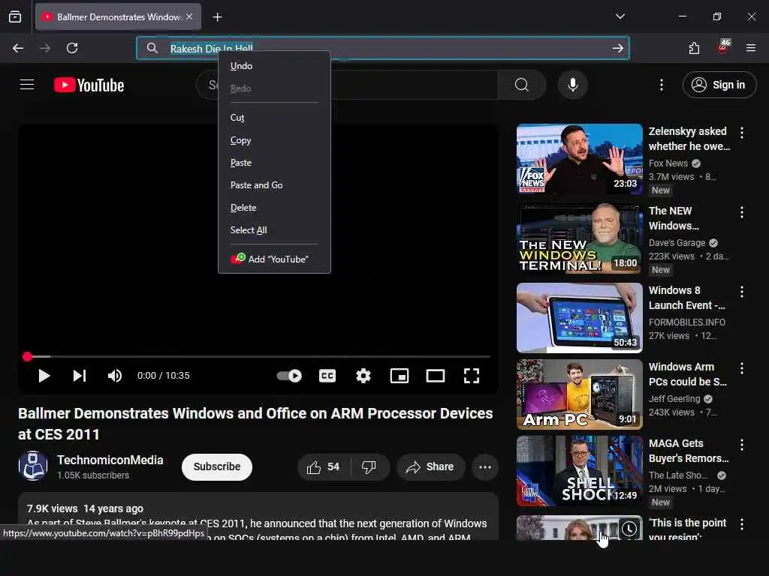Screen dimensions: 769x576
Task: Add to Watch later clock icon
Action: pos(629,529)
